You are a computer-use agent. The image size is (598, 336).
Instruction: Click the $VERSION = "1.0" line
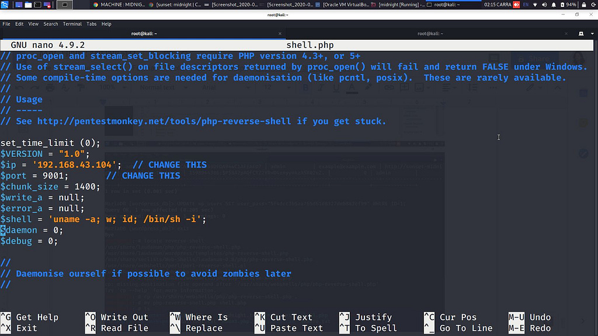pyautogui.click(x=45, y=154)
